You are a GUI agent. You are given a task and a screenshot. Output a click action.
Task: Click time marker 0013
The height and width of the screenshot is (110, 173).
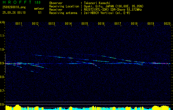tap(52, 24)
